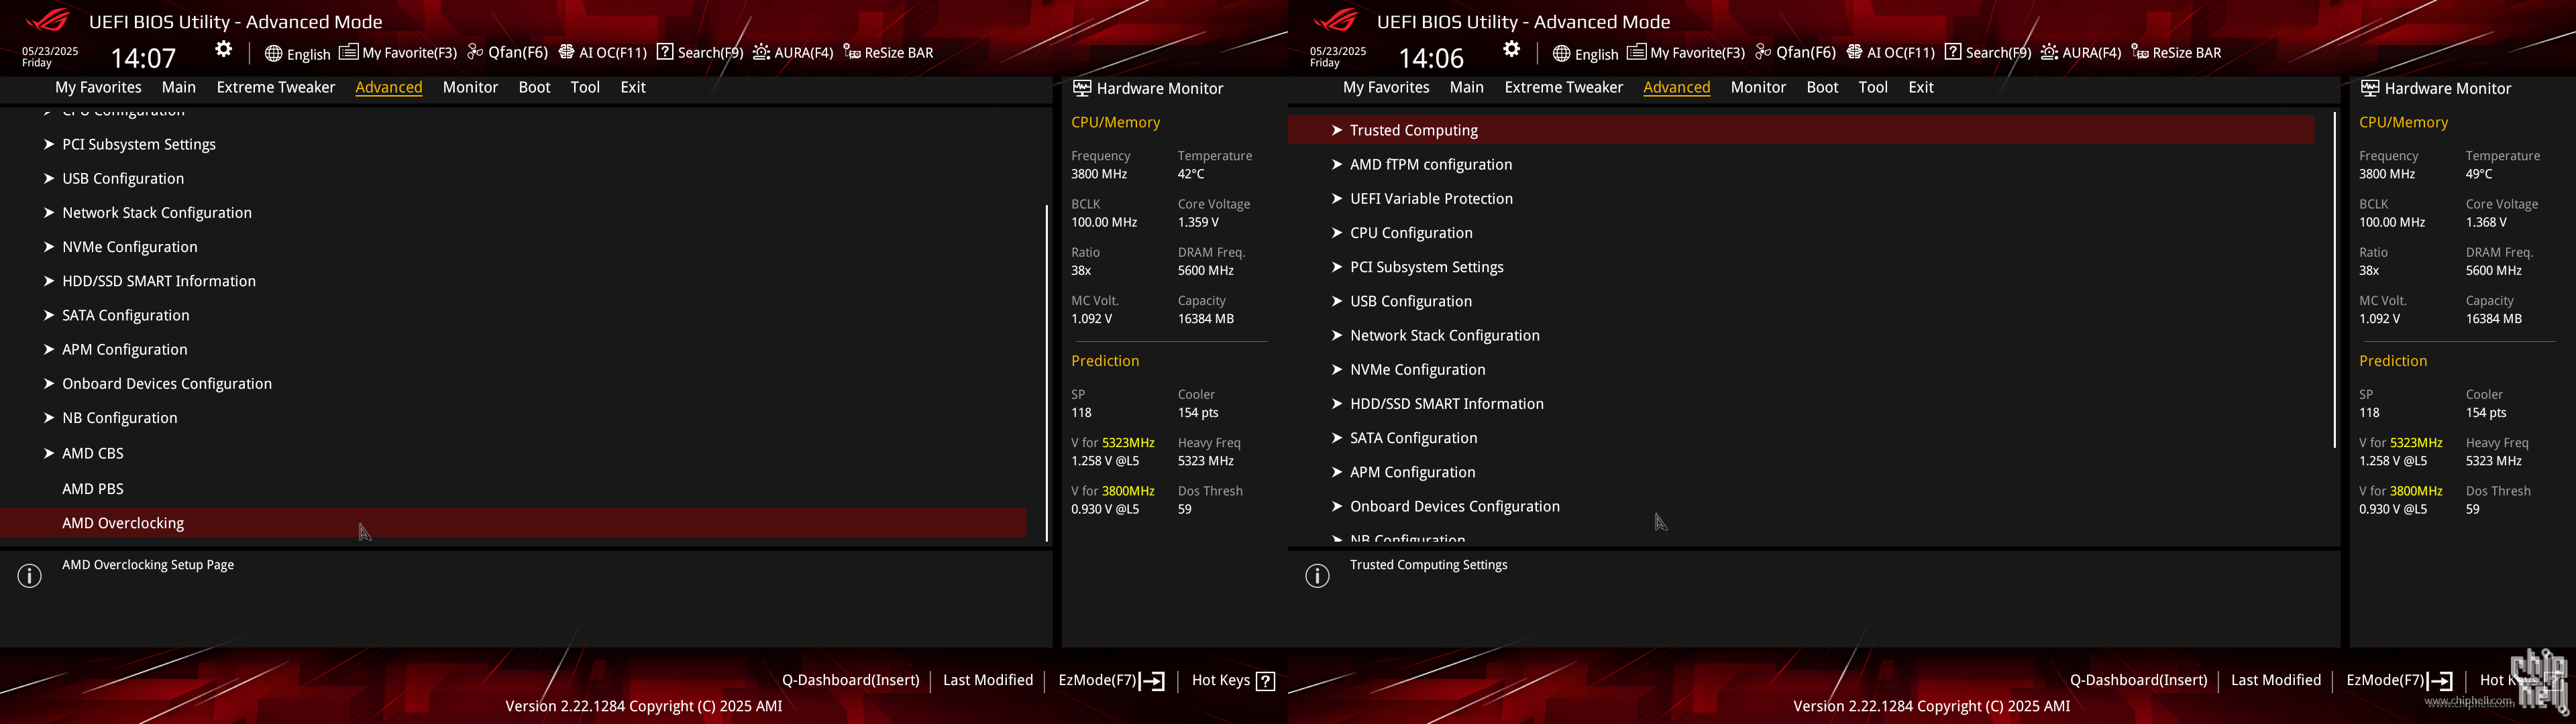Click the right window vertical scrollbar
This screenshot has height=724, width=2576.
pos(2334,280)
